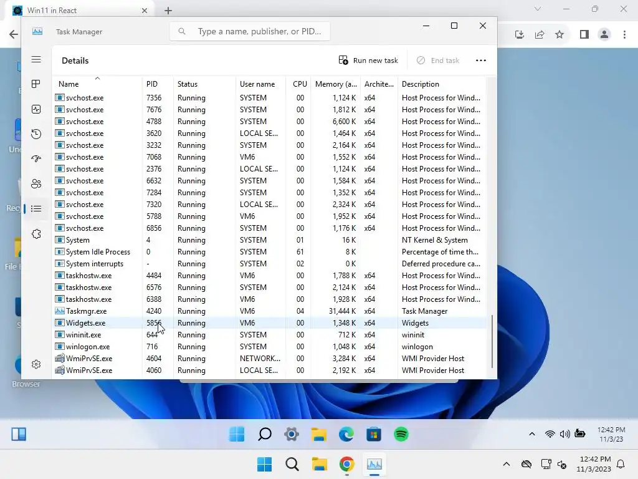
Task: Sort by the Memory column header
Action: click(336, 84)
